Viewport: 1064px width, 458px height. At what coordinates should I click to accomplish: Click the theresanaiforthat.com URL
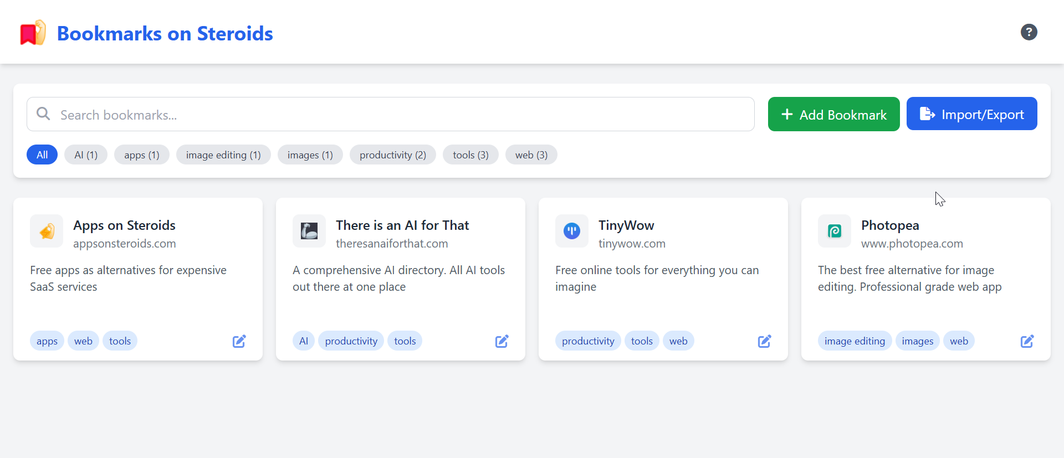pyautogui.click(x=392, y=244)
